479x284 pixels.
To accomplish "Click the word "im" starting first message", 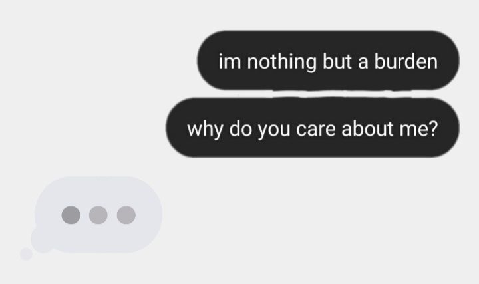I will coord(230,61).
